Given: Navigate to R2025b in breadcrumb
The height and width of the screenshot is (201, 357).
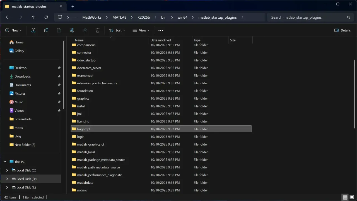Looking at the screenshot, I should [x=144, y=17].
